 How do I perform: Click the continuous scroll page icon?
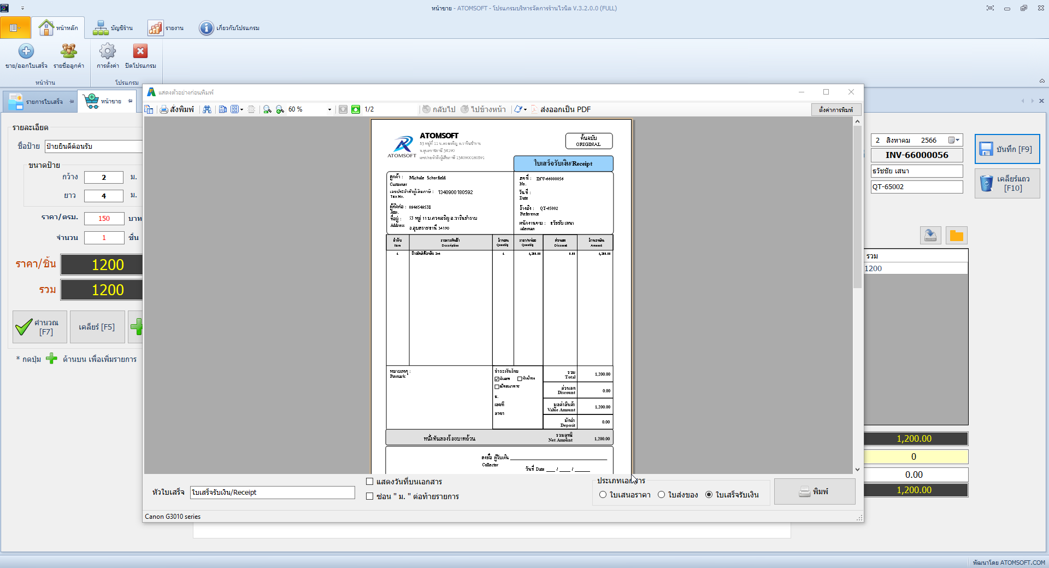tap(251, 109)
